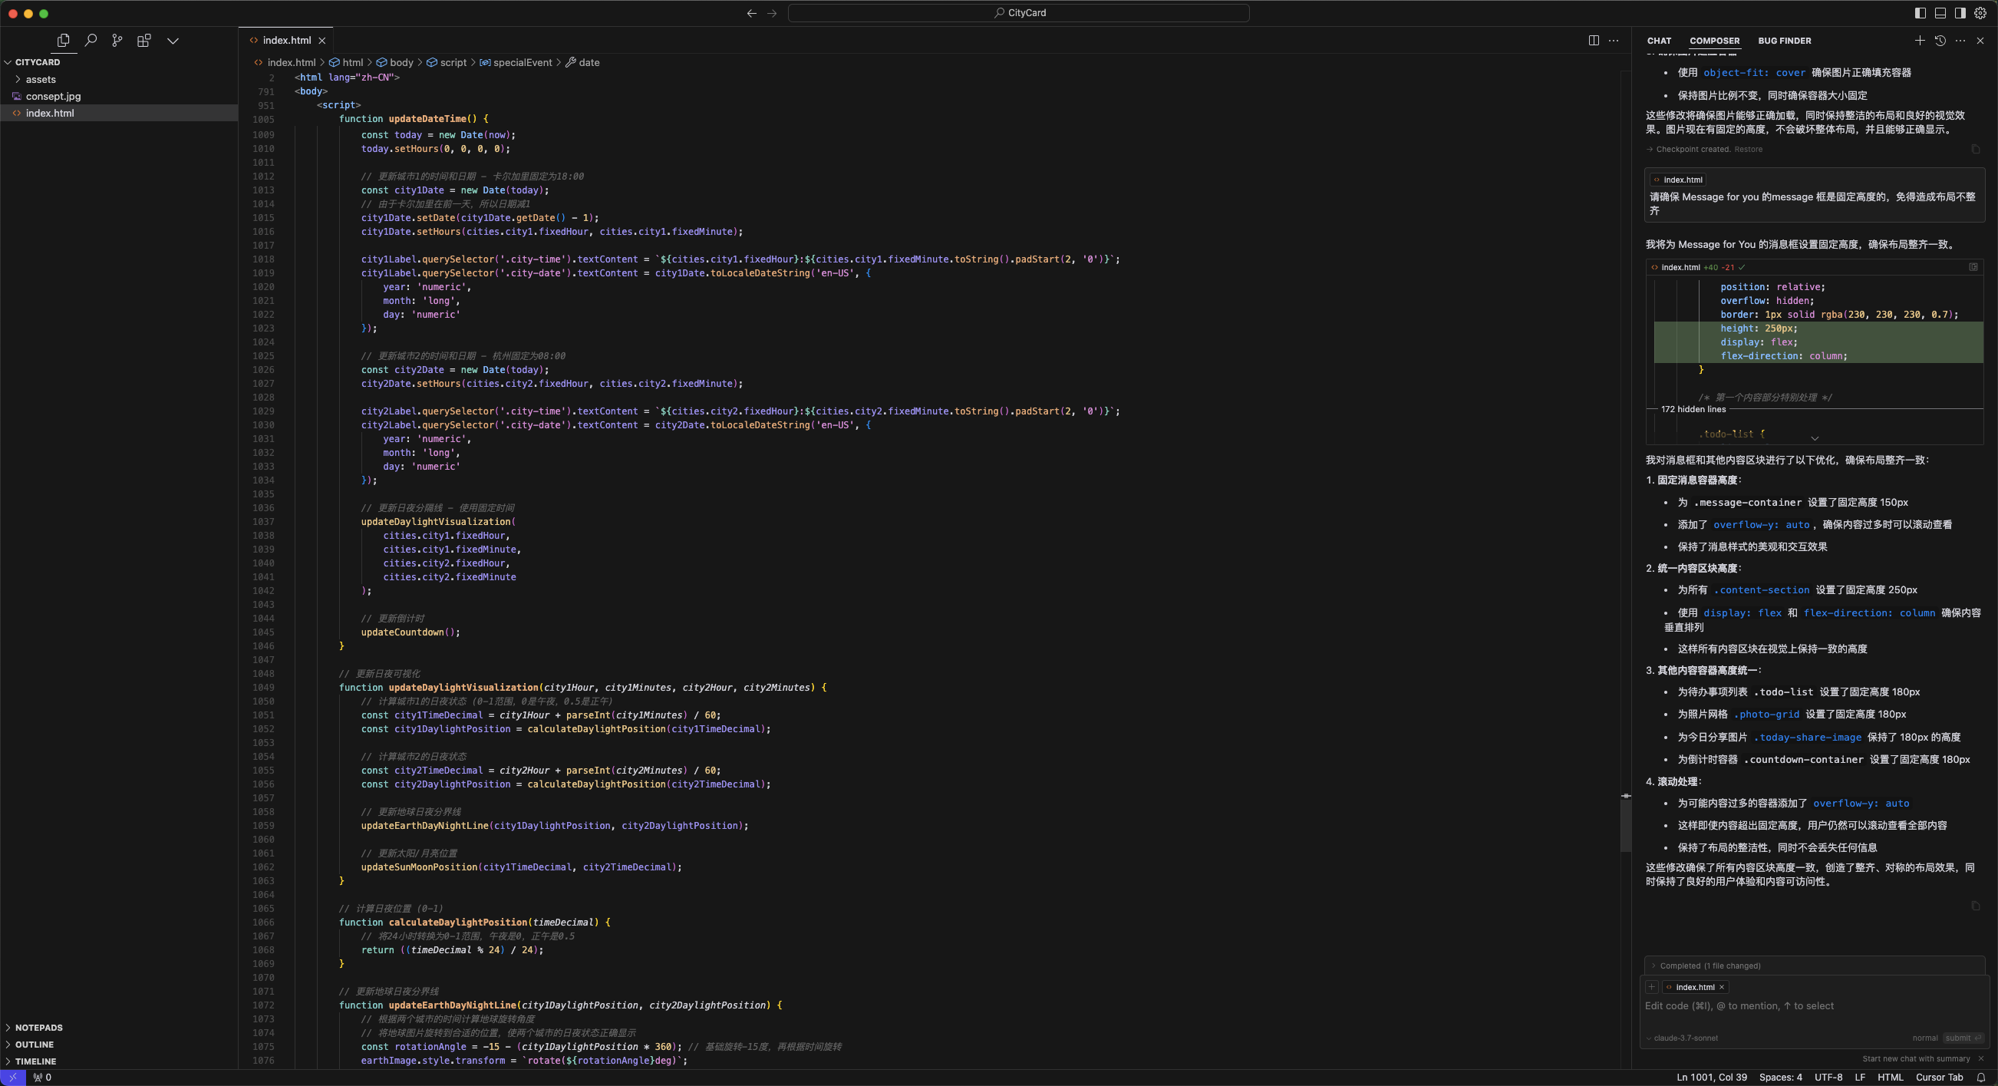Split the editor to the right

(x=1593, y=41)
